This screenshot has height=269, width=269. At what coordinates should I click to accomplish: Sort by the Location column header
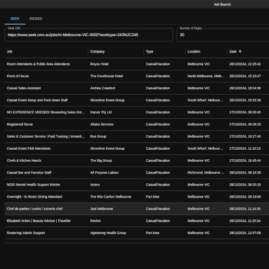(x=194, y=51)
